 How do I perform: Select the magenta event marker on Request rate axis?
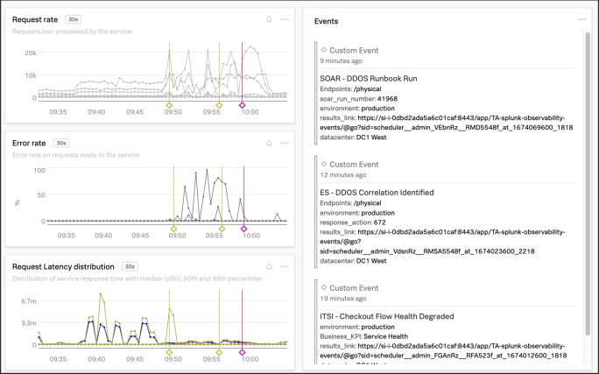[242, 105]
